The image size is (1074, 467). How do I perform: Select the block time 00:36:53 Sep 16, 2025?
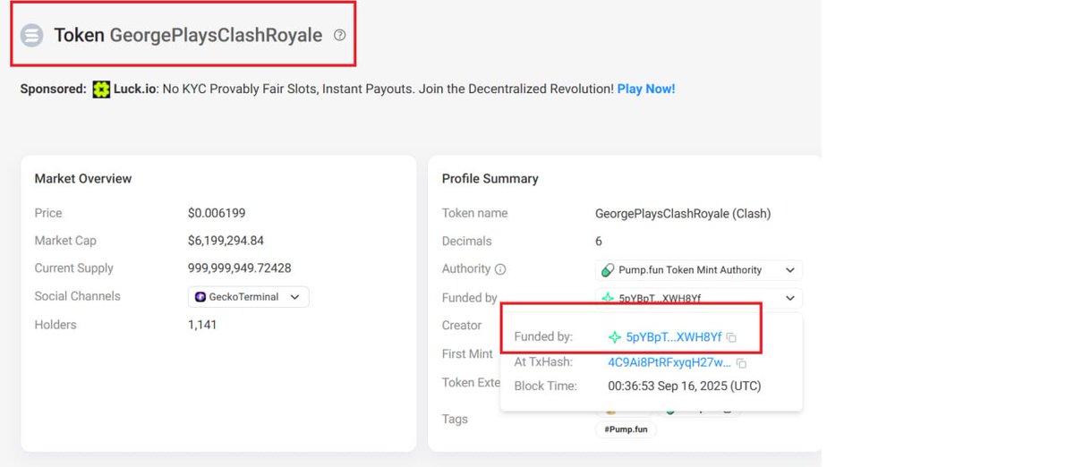(685, 386)
